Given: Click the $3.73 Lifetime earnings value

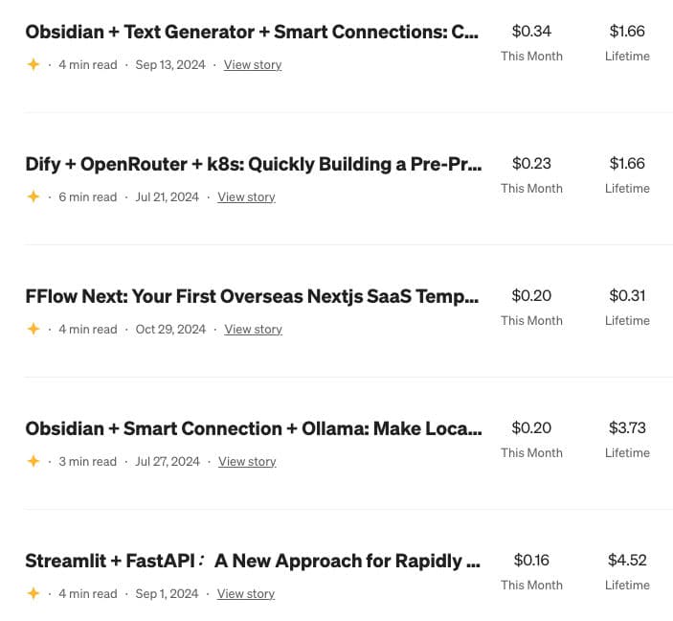Looking at the screenshot, I should coord(627,428).
